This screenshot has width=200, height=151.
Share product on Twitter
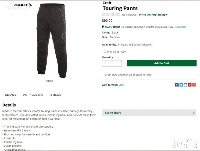[181, 85]
